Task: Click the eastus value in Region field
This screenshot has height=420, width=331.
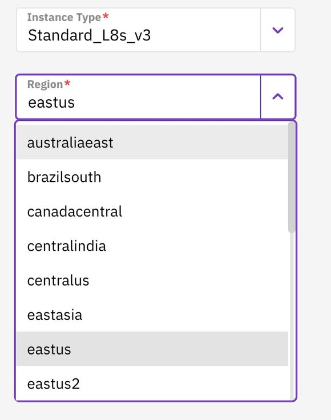Action: point(51,103)
